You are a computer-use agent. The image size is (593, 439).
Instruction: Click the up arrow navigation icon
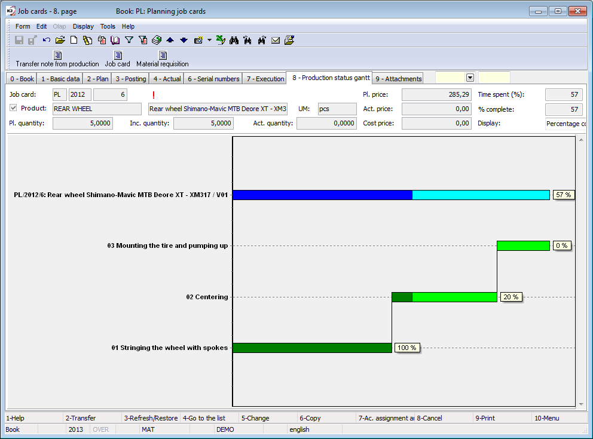(170, 40)
